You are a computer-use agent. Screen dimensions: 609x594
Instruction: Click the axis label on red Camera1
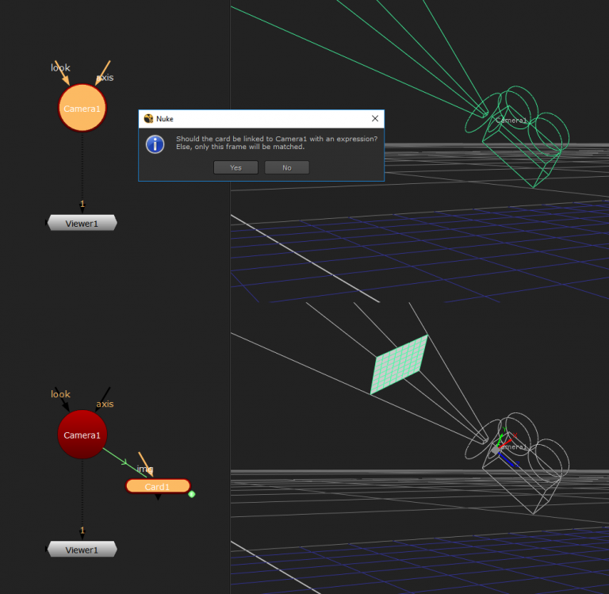(x=105, y=404)
